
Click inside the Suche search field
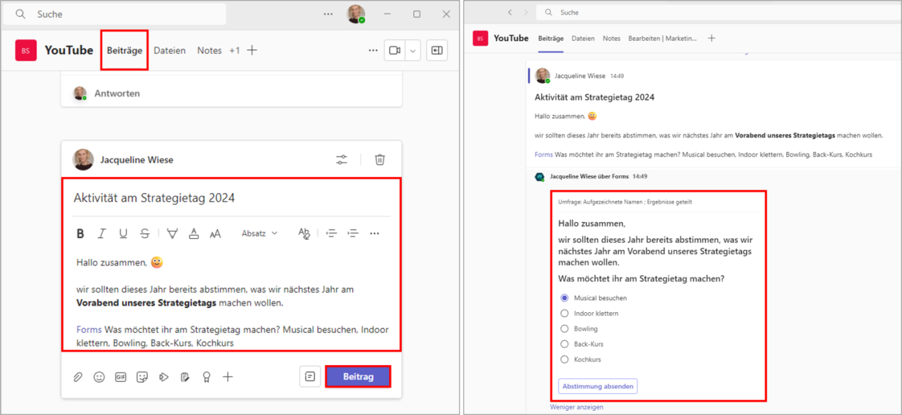[113, 13]
